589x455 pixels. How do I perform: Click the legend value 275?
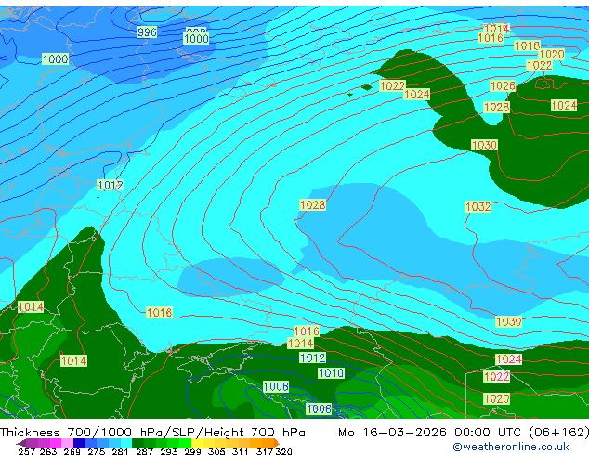tap(97, 451)
